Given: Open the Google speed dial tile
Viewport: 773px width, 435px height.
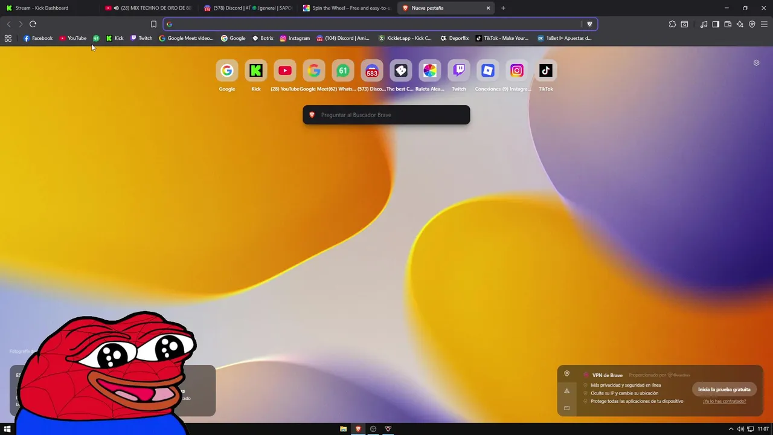Looking at the screenshot, I should [x=227, y=71].
